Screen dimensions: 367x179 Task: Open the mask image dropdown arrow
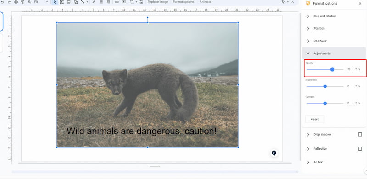[x=136, y=2]
